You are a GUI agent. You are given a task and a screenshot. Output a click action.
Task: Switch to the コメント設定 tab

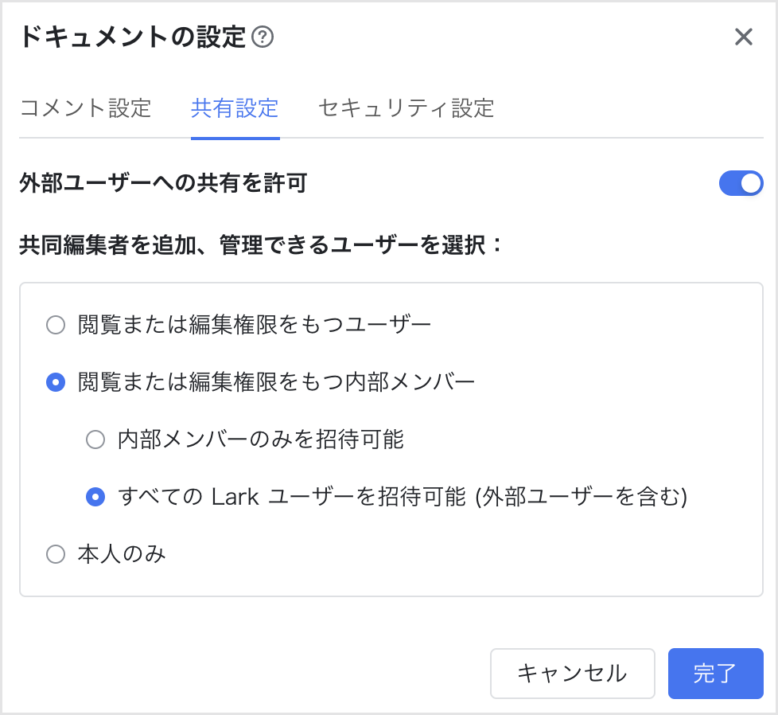tap(85, 108)
